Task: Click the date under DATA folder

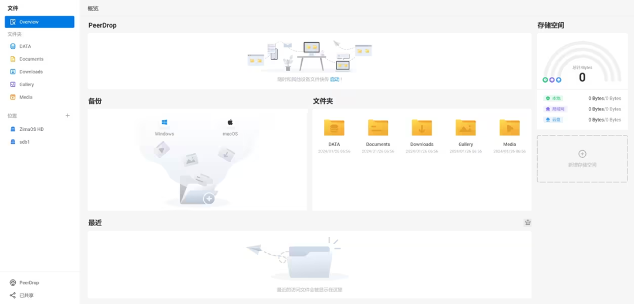Action: click(x=334, y=151)
